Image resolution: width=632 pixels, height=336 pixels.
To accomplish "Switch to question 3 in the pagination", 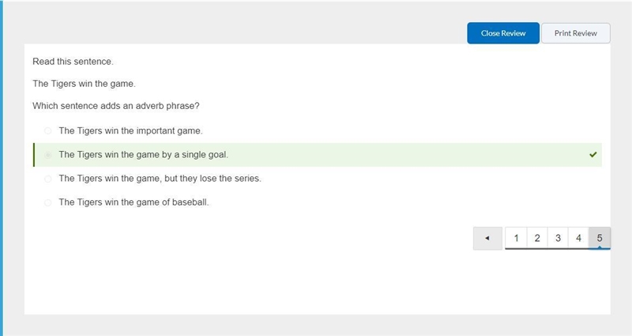I will coord(558,238).
